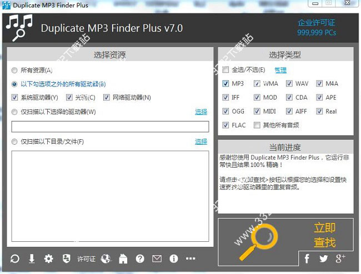Uncheck the MIDI type checkbox
The height and width of the screenshot is (274, 361).
click(x=257, y=111)
